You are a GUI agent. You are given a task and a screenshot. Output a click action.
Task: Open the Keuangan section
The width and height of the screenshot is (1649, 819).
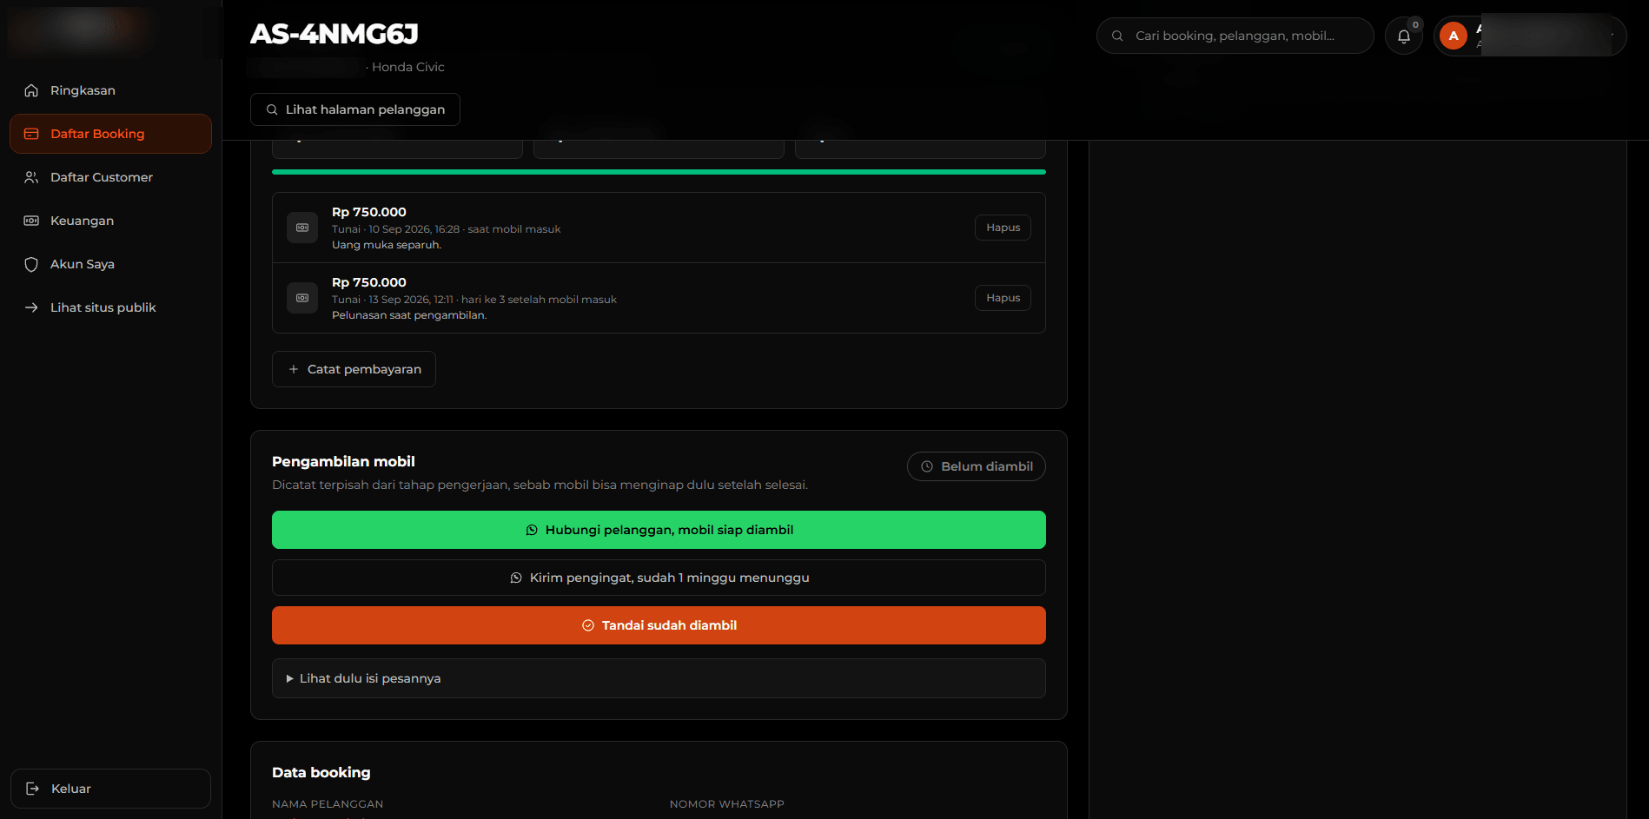[x=110, y=221]
